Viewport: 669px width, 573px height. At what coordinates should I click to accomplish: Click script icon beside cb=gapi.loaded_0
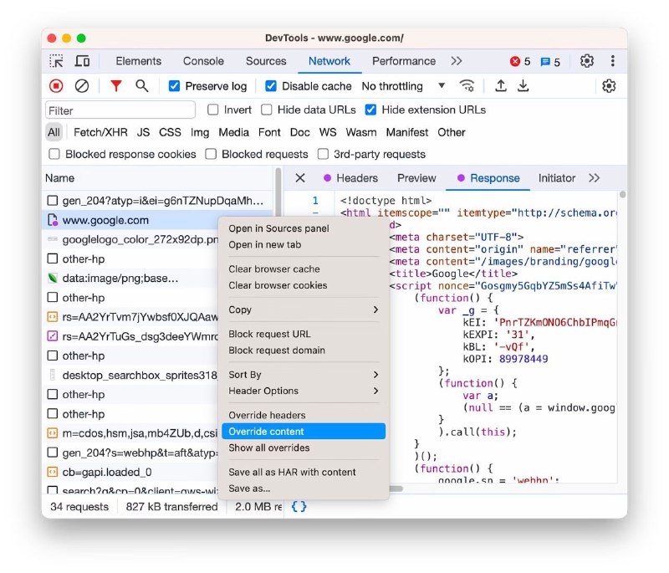pyautogui.click(x=52, y=472)
